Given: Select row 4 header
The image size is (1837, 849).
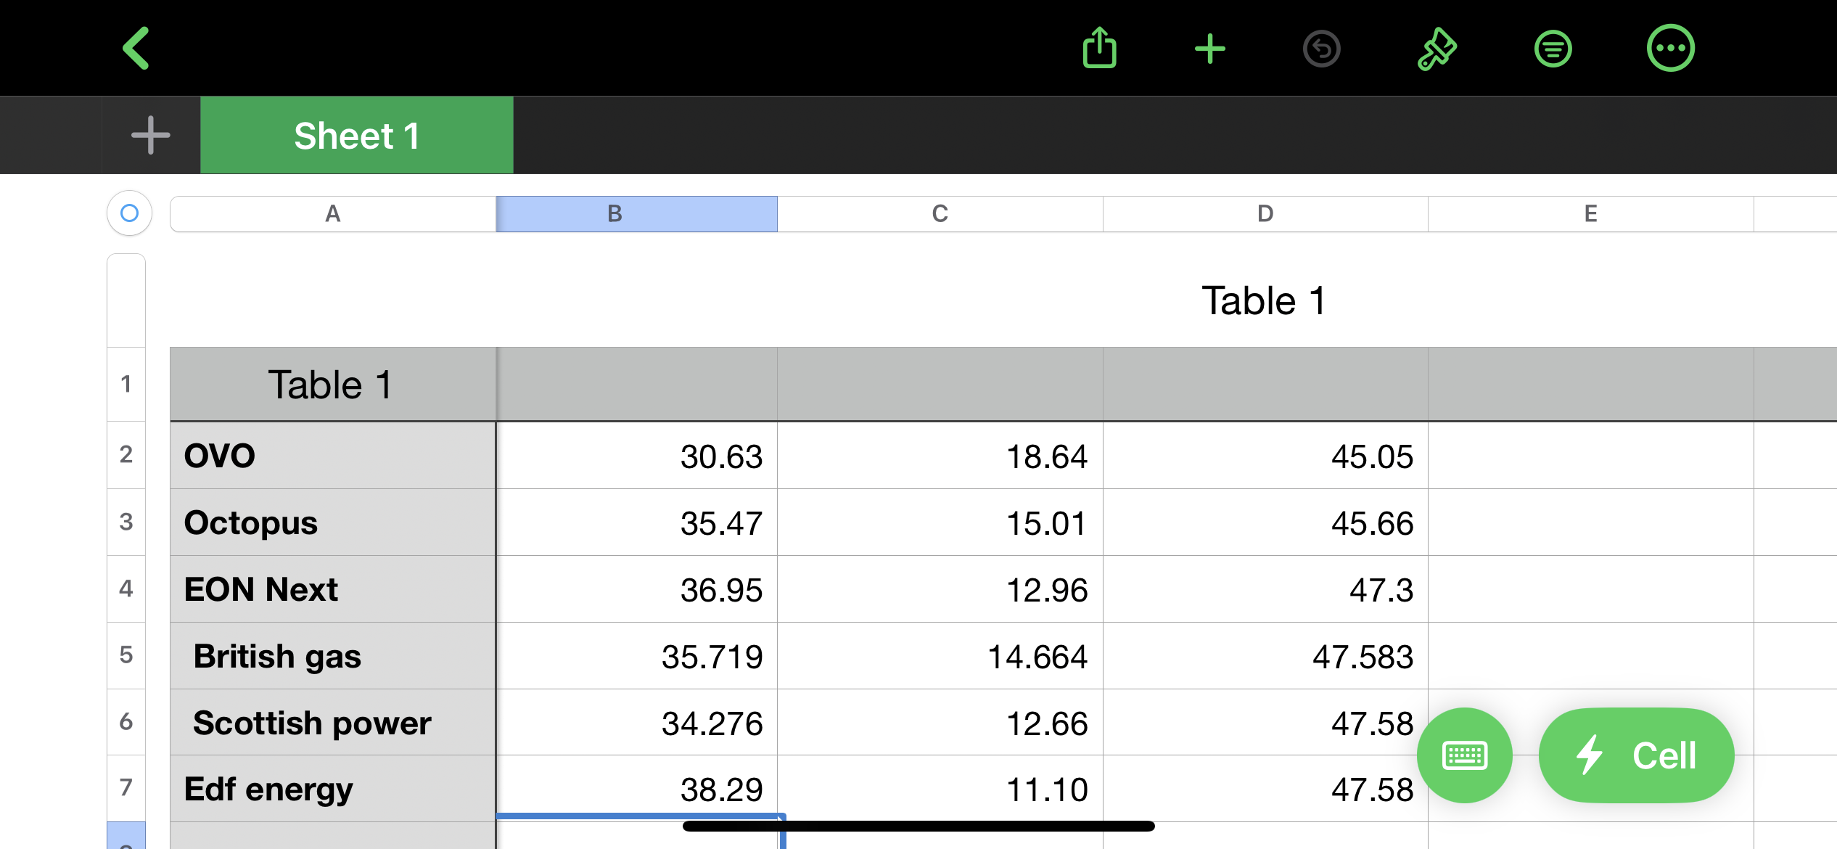Looking at the screenshot, I should click(x=126, y=588).
